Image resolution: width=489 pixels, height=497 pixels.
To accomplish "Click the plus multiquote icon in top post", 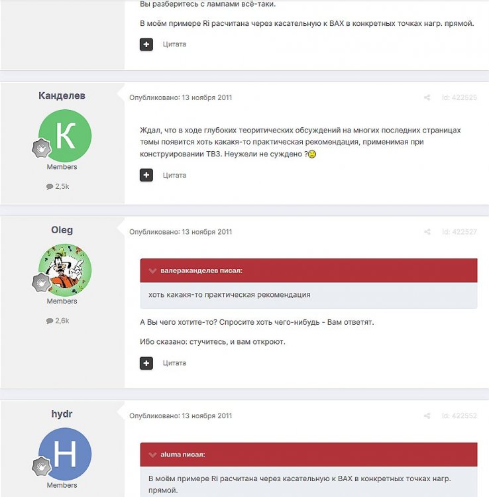I will click(146, 44).
